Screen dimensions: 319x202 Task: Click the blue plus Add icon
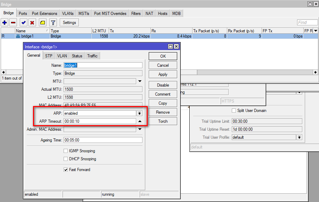coord(5,23)
